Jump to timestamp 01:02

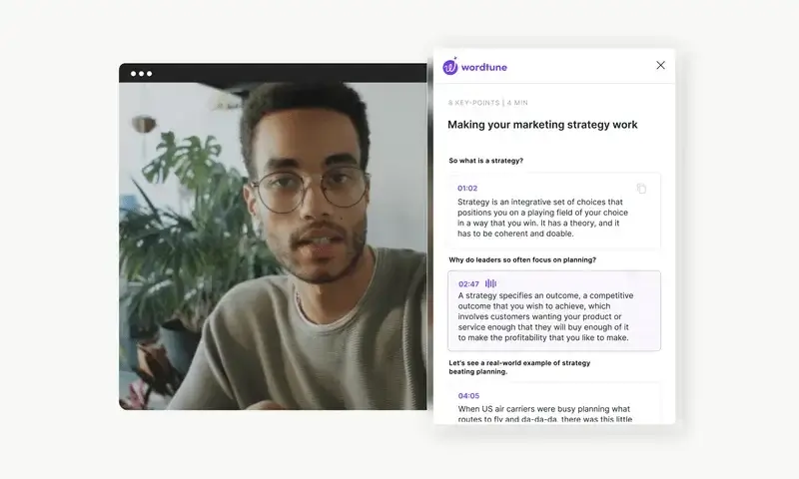pos(467,188)
